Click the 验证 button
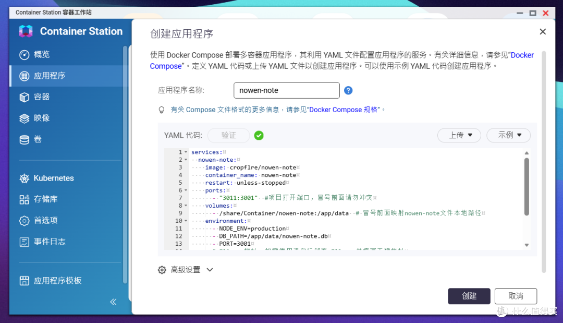 coord(228,136)
